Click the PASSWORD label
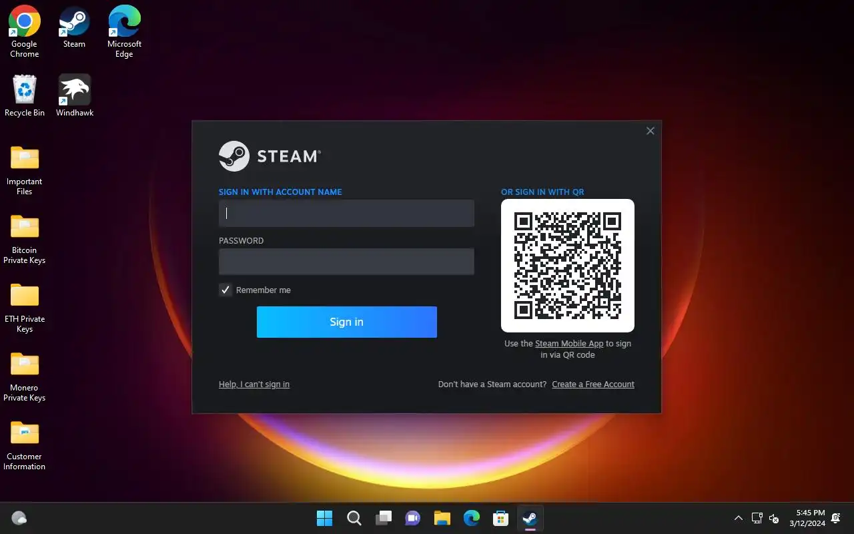This screenshot has width=854, height=534. [241, 241]
